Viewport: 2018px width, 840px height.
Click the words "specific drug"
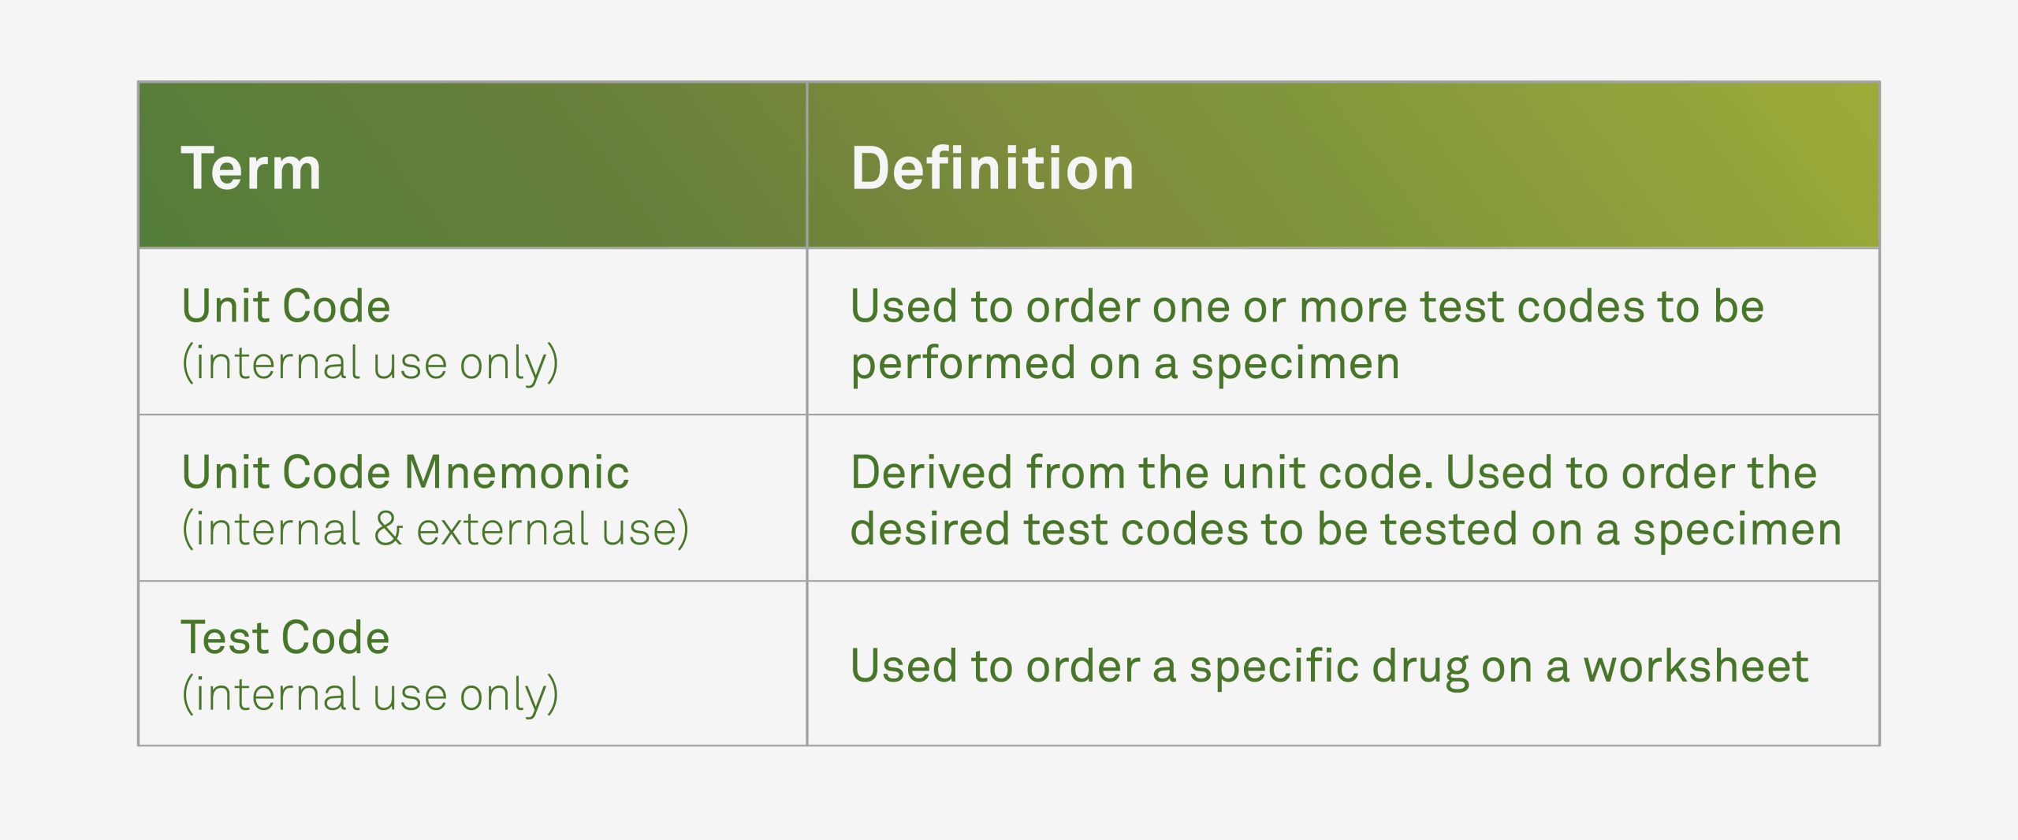[1329, 666]
